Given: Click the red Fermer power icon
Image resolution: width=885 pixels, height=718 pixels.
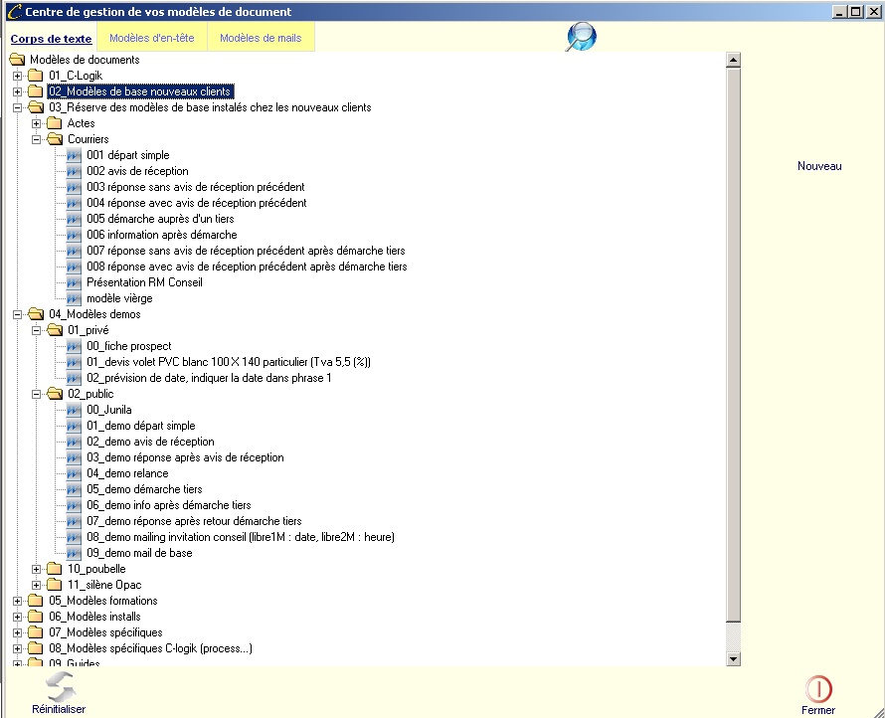Looking at the screenshot, I should 818,688.
